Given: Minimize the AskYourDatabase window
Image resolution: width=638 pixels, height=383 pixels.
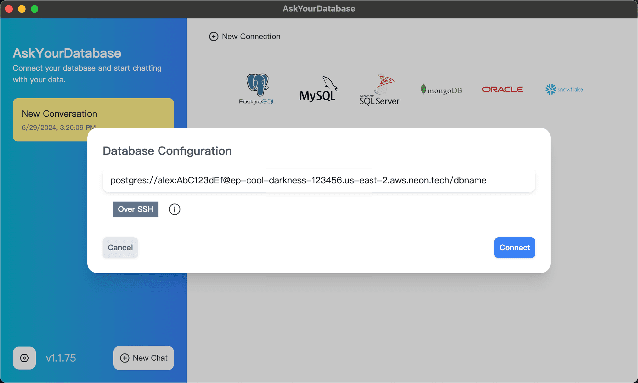Looking at the screenshot, I should (x=22, y=9).
